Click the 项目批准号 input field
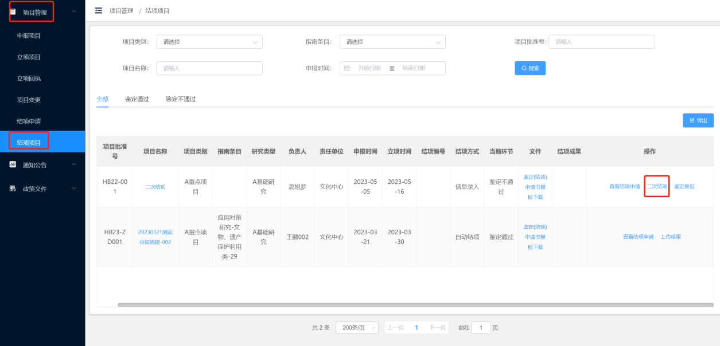 (601, 42)
